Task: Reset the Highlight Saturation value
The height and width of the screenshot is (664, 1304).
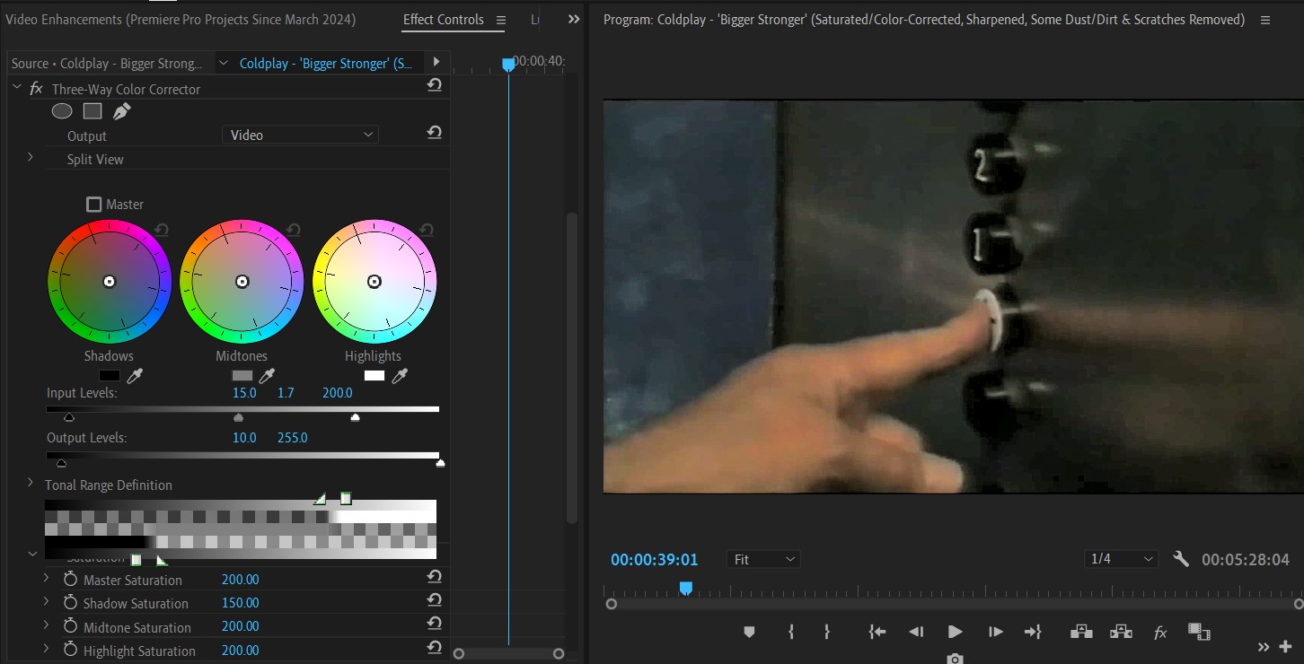Action: coord(435,647)
